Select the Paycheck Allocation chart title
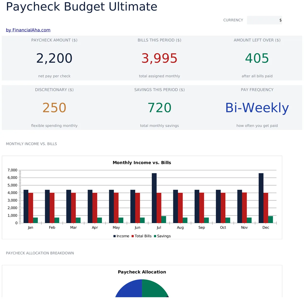304x299 pixels. 142,272
